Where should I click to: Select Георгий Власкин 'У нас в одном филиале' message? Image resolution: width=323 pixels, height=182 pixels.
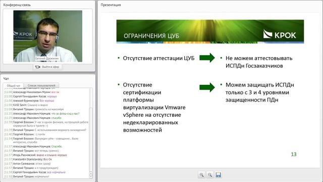[46, 124]
